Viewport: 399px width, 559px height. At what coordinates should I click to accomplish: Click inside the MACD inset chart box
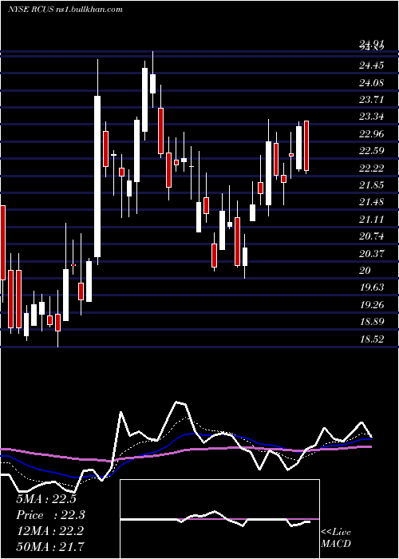click(x=219, y=519)
